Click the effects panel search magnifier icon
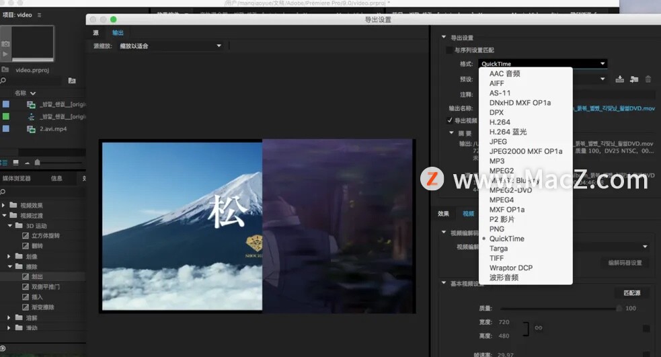This screenshot has height=357, width=661. click(x=3, y=192)
